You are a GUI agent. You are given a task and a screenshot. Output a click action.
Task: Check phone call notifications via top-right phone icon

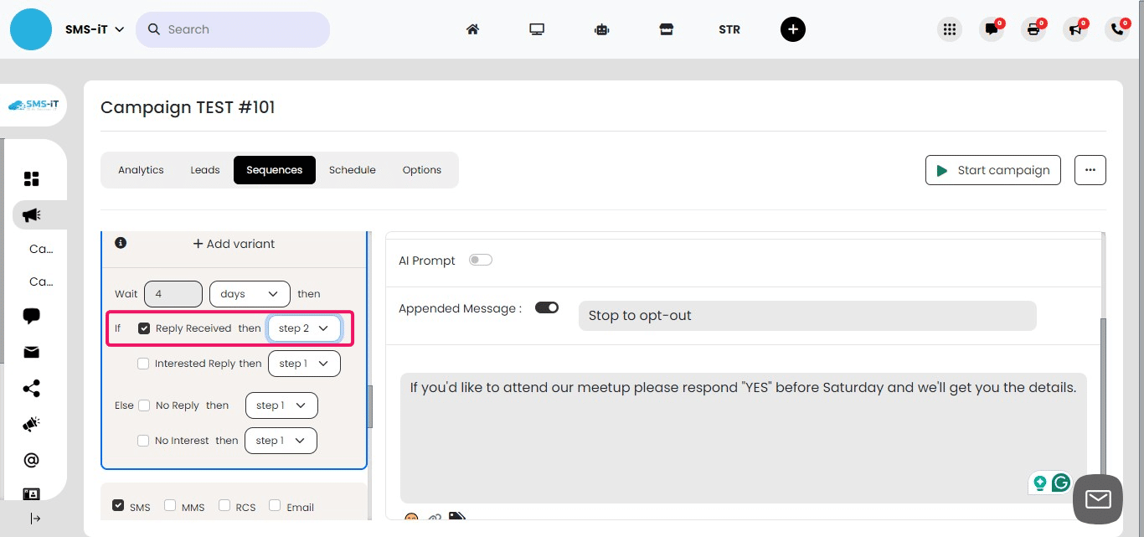[1116, 28]
